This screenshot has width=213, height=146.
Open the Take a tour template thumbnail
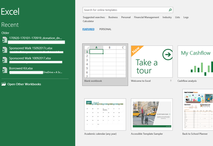pos(152,61)
